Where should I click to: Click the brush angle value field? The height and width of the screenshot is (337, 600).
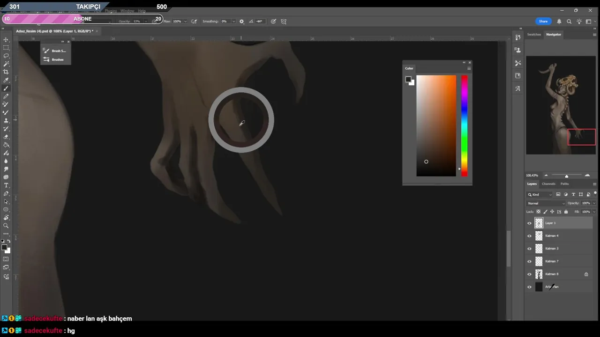[x=259, y=21]
